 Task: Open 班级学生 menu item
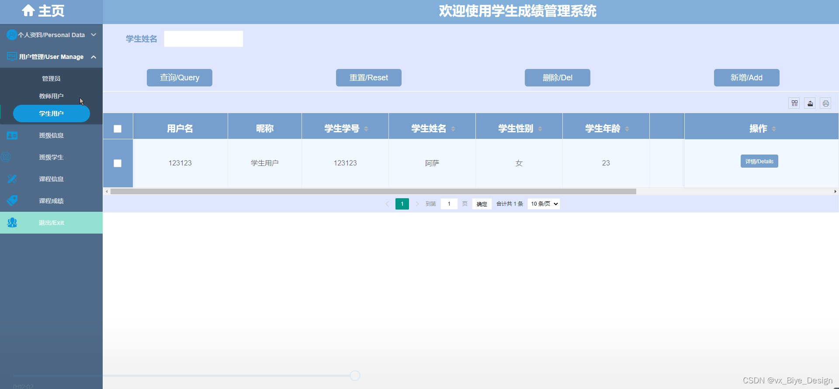[51, 157]
